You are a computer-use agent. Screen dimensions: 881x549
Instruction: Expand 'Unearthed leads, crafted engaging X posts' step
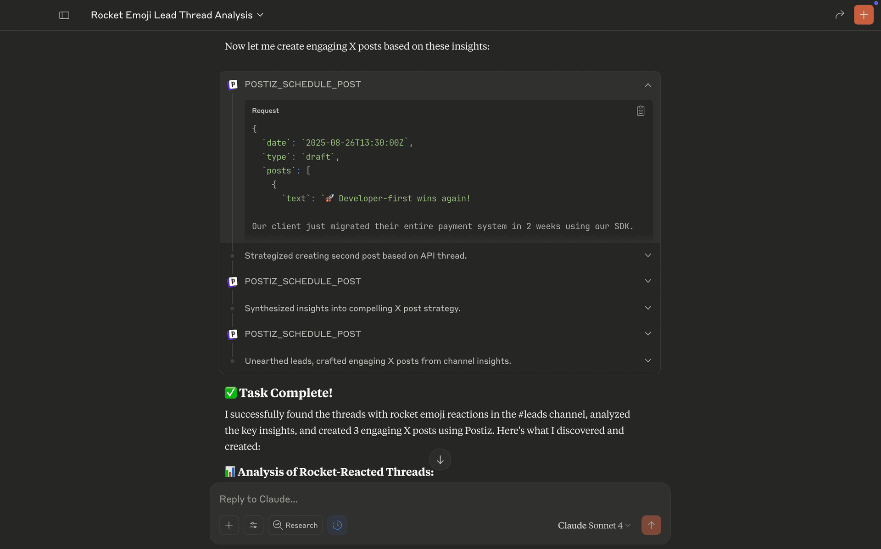647,361
